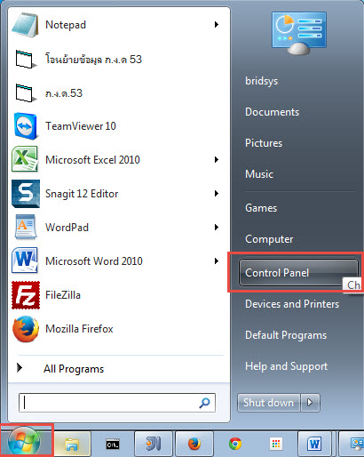Open the Command Prompt taskbar icon

(113, 445)
